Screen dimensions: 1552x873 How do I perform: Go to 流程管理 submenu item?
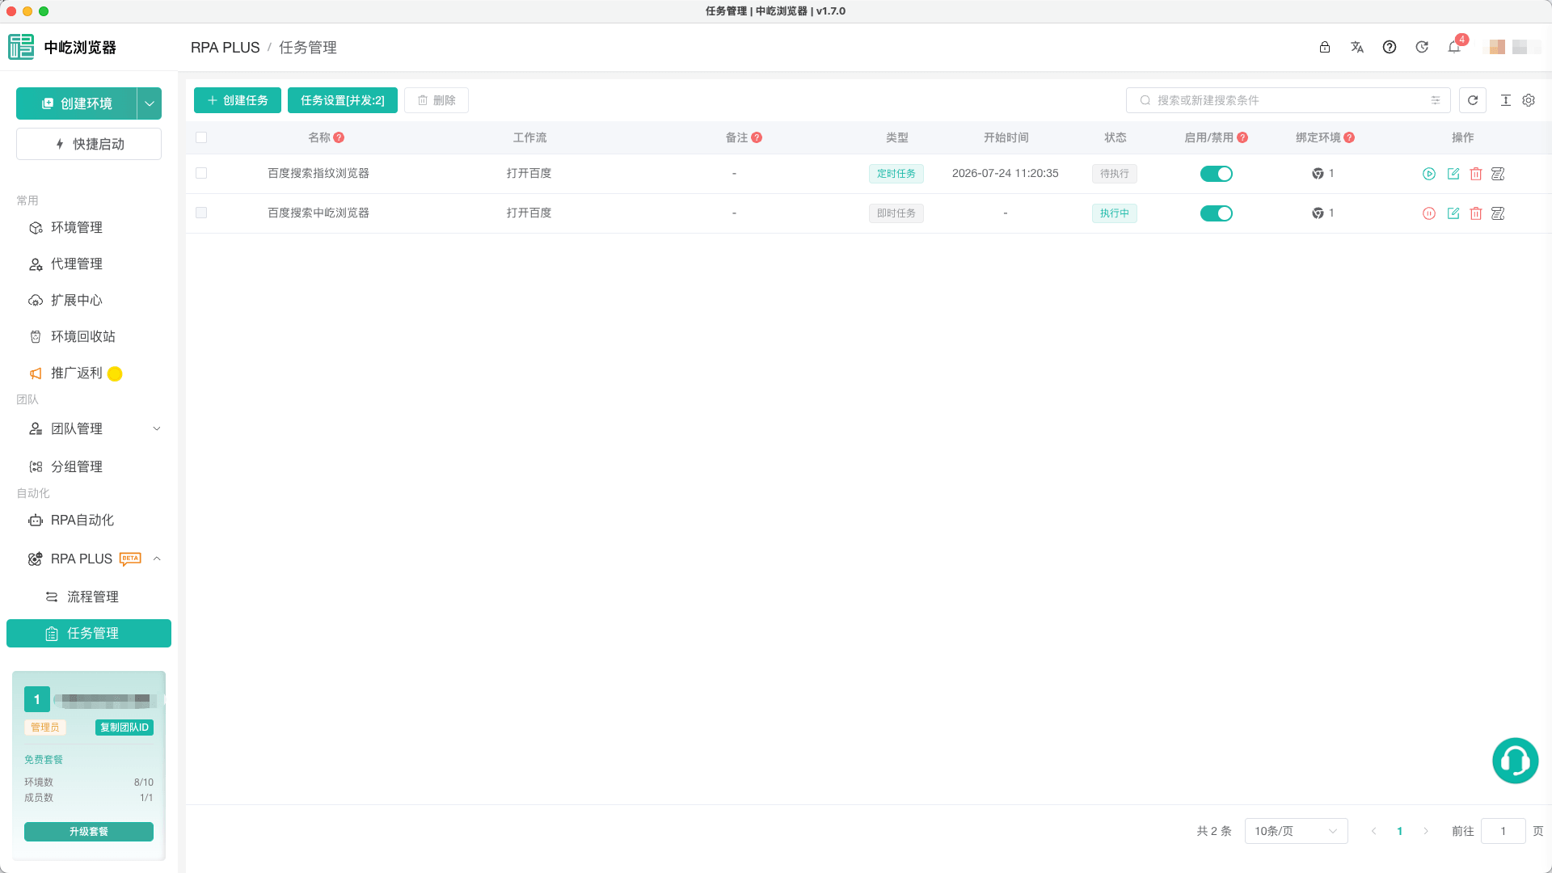(89, 597)
